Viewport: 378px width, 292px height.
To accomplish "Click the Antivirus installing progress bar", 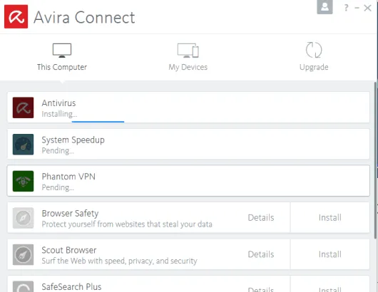I will pyautogui.click(x=98, y=122).
